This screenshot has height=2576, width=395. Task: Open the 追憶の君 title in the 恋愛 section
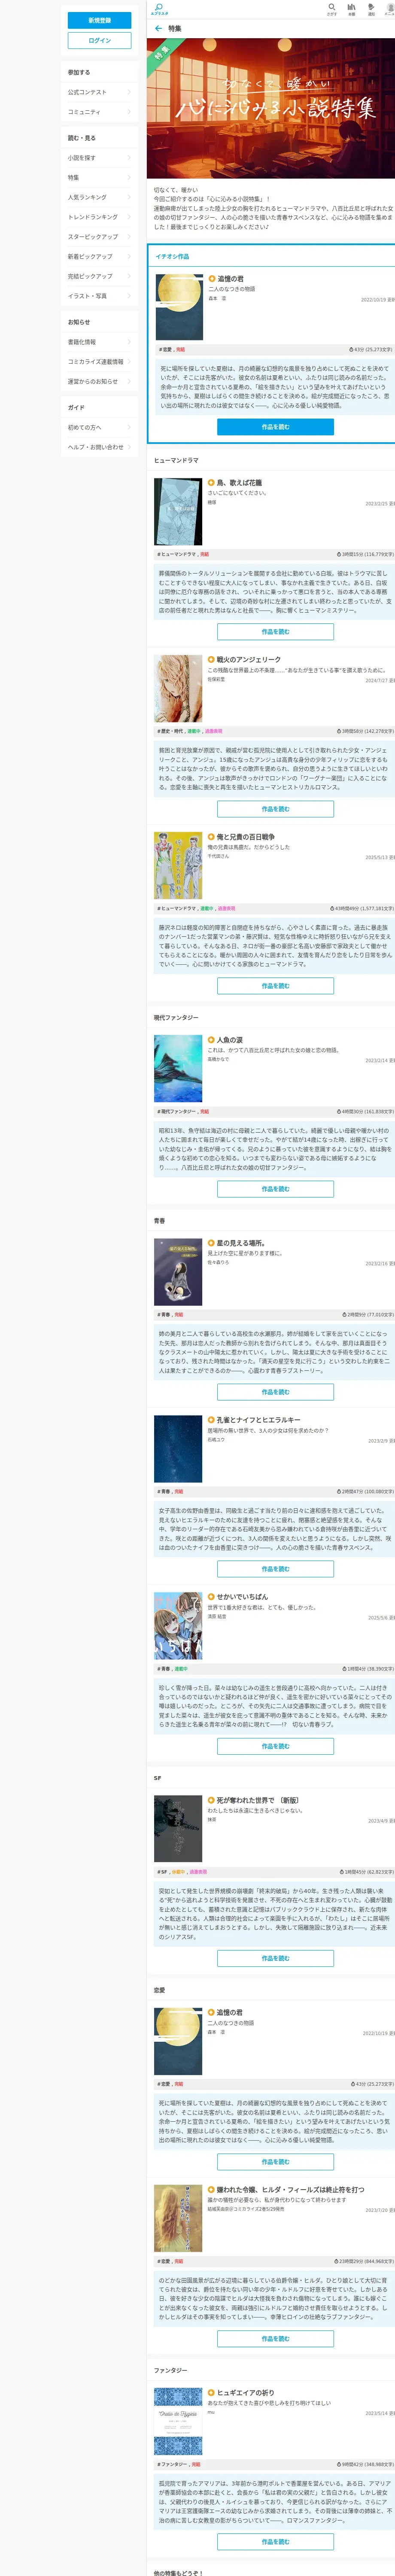point(230,2012)
